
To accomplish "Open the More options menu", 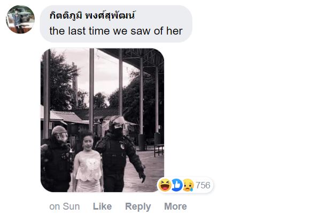I will [175, 206].
